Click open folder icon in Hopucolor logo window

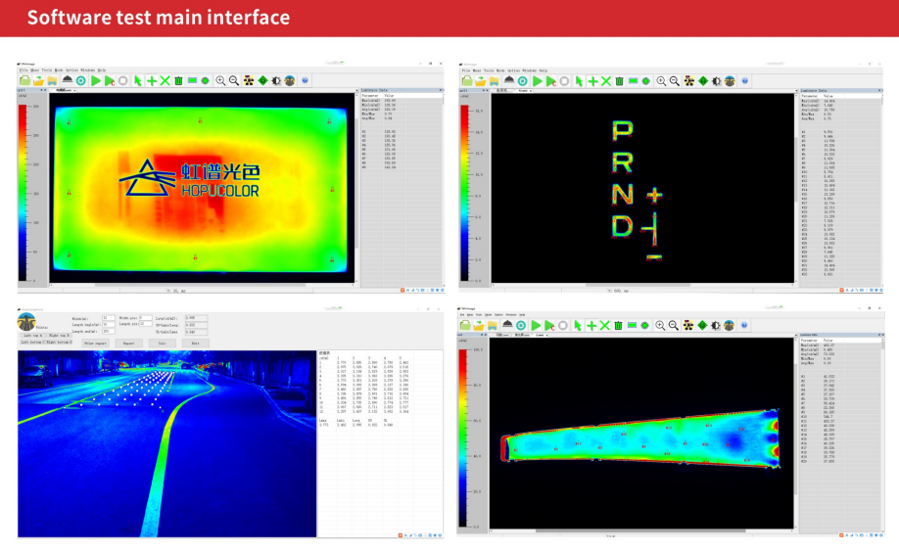click(24, 80)
